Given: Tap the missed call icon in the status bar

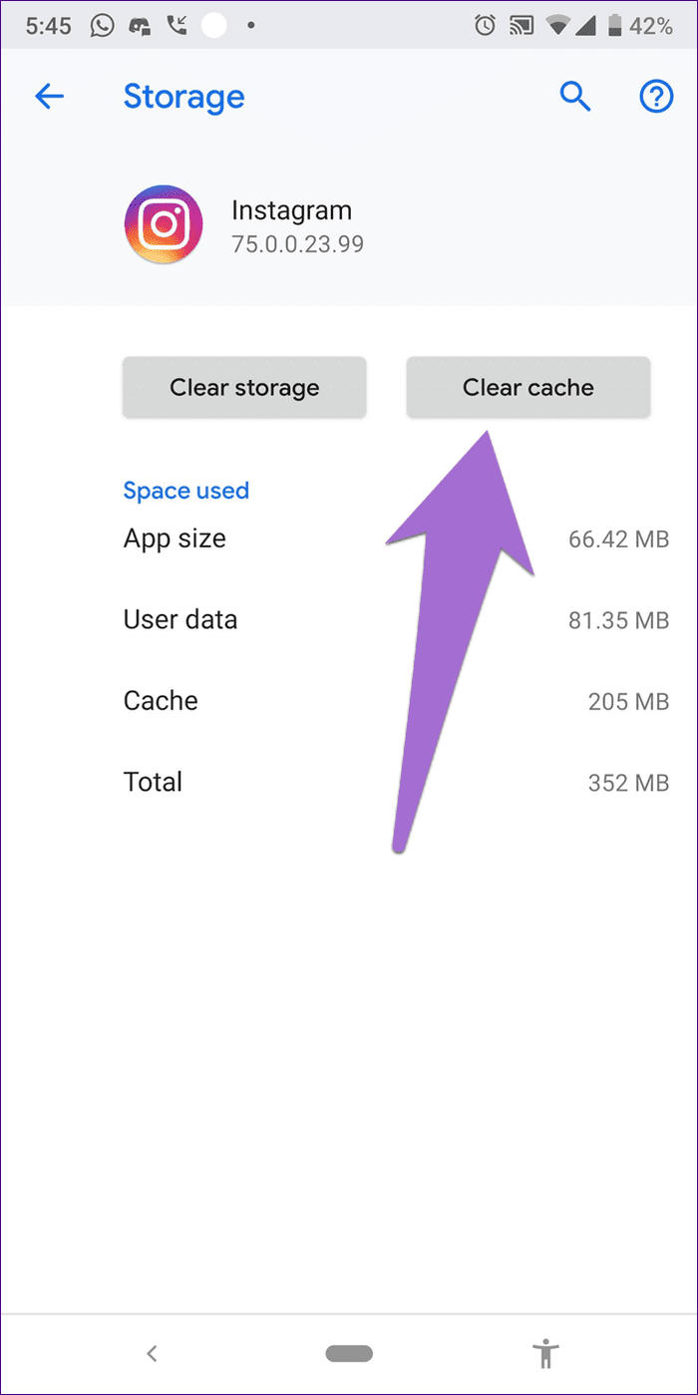Looking at the screenshot, I should (178, 26).
